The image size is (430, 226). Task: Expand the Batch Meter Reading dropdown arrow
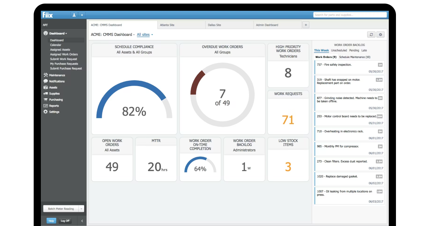tap(82, 208)
